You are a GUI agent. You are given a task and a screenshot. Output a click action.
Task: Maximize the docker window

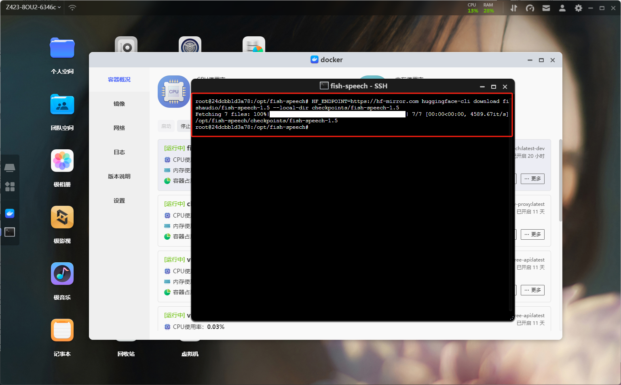[541, 60]
